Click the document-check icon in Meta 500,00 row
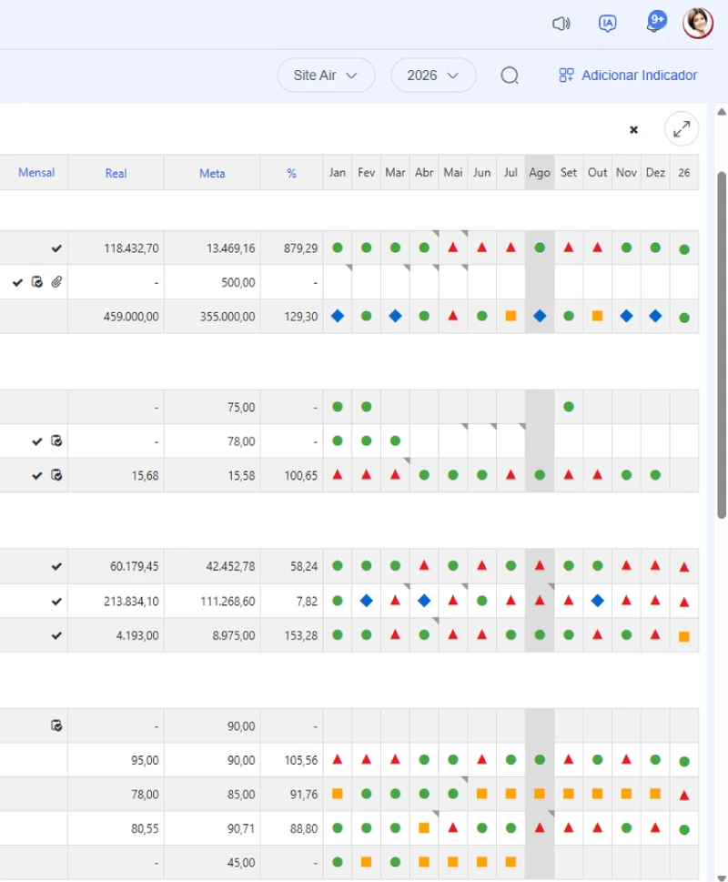The width and height of the screenshot is (728, 882). pyautogui.click(x=37, y=282)
